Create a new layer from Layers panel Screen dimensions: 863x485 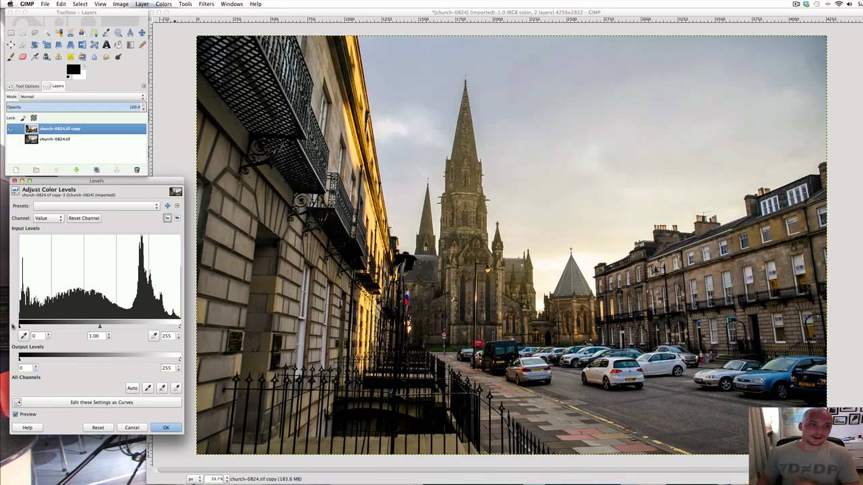(16, 170)
